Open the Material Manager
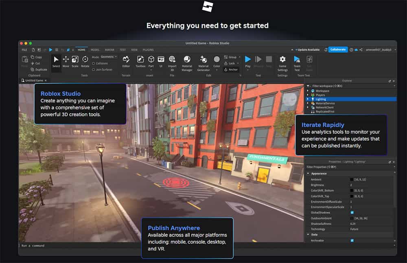Viewport: 407px width, 263px height. (x=187, y=63)
